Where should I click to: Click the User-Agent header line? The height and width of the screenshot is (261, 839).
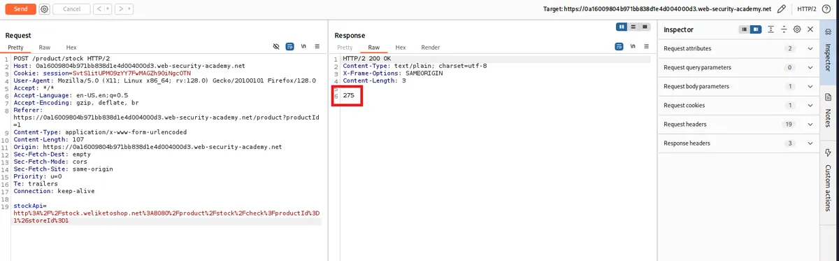(x=164, y=80)
